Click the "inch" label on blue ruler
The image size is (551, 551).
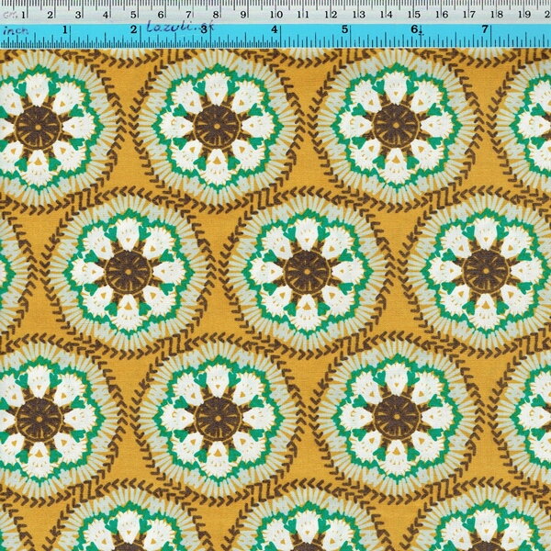click(16, 30)
